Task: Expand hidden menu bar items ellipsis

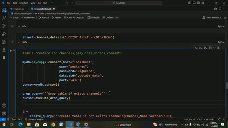Action: tap(52, 3)
